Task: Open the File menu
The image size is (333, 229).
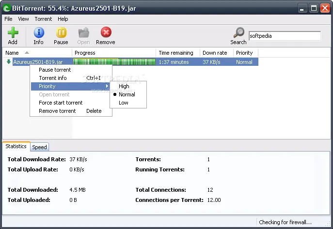Action: click(x=8, y=19)
